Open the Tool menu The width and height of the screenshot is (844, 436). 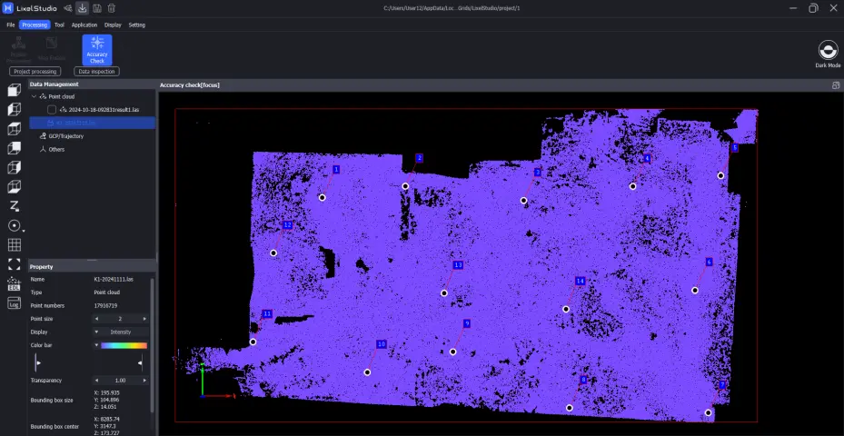pos(59,25)
